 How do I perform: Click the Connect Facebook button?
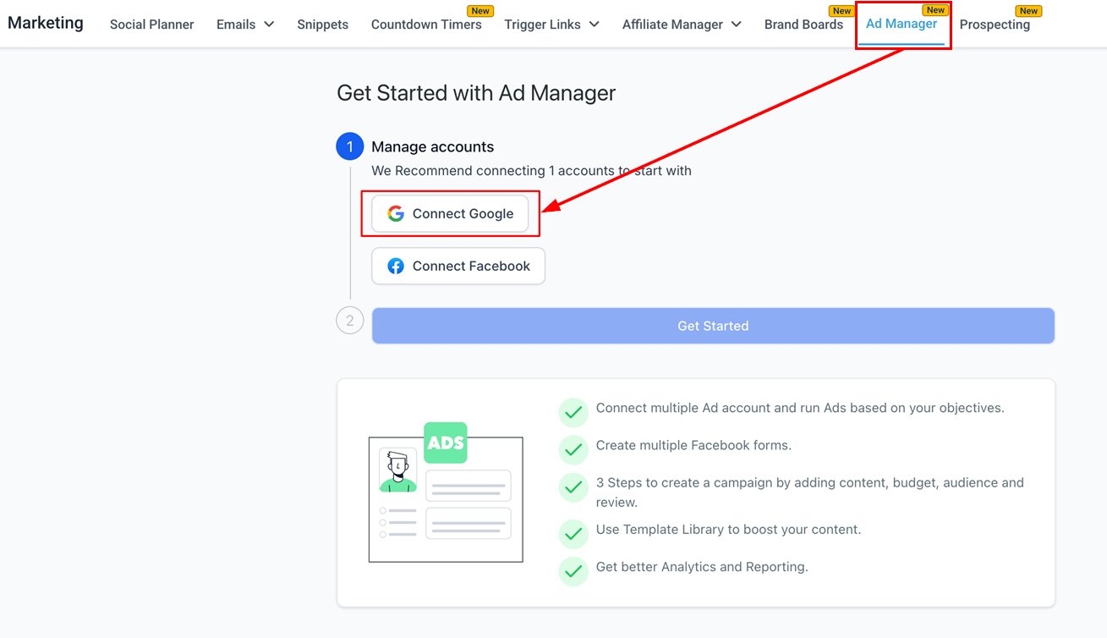pos(458,267)
